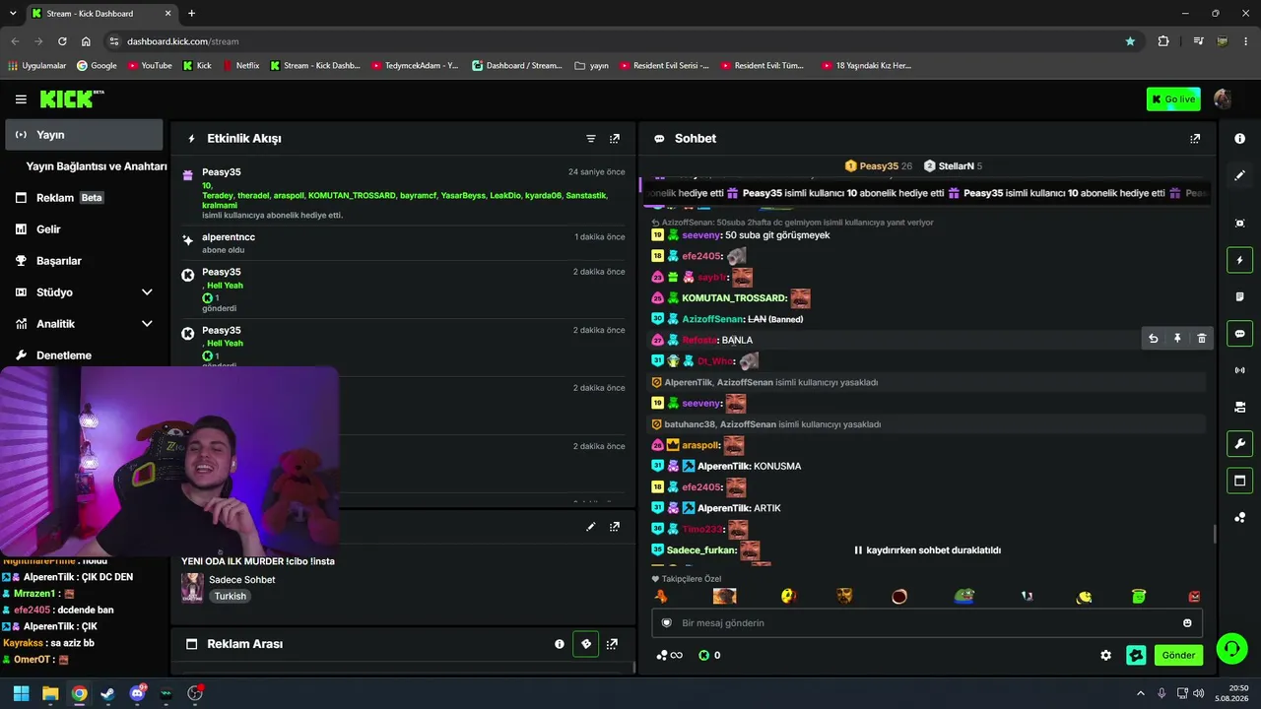Click the info icon in the right toolbar
The height and width of the screenshot is (709, 1261).
tap(1239, 139)
